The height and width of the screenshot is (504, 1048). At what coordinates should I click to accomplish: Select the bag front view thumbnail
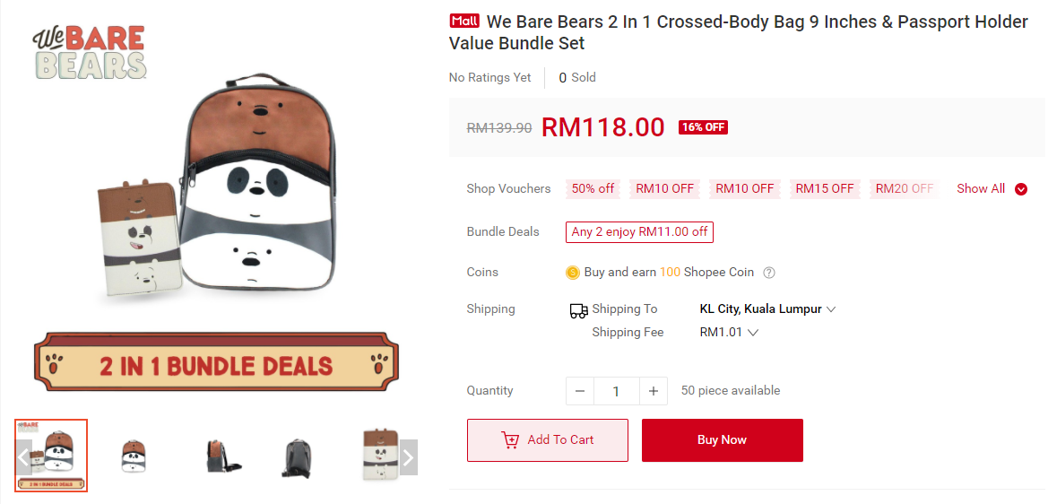click(134, 456)
